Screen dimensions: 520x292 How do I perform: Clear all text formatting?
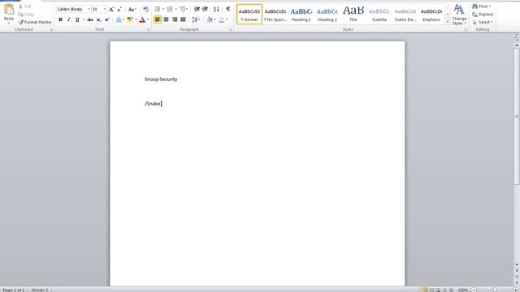145,9
